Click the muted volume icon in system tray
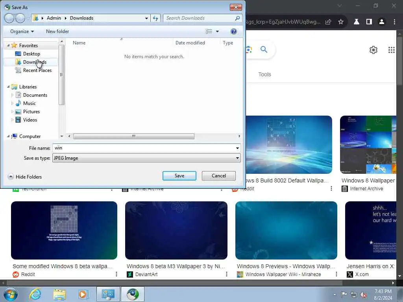 (x=363, y=295)
